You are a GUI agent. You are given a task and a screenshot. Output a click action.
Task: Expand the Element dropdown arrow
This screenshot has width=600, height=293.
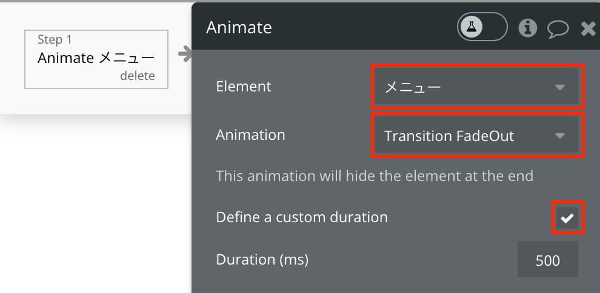pyautogui.click(x=560, y=88)
